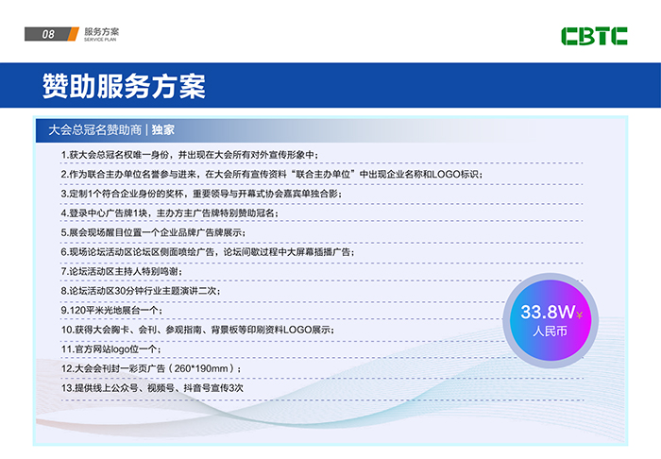Select line 6.现场论坛活动区侧面喷绘广告
The image size is (661, 459).
[x=208, y=251]
